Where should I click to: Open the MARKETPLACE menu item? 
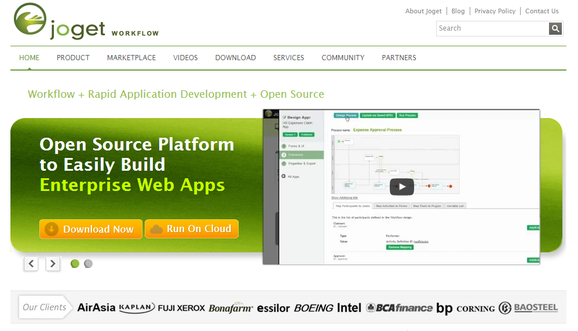coord(131,58)
